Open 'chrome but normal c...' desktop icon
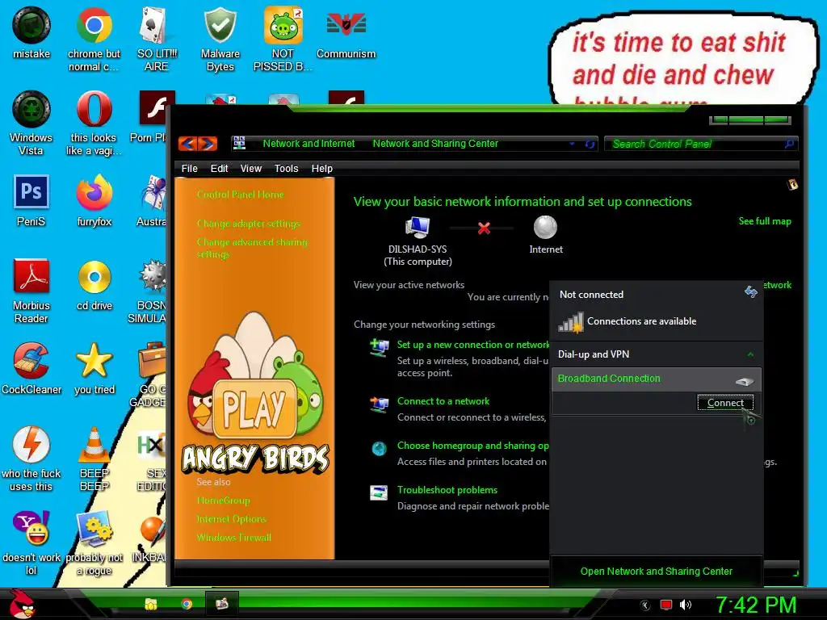This screenshot has width=827, height=620. coord(94,39)
